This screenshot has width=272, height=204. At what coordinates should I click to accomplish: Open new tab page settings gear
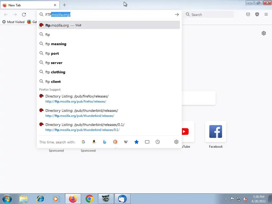tap(264, 33)
